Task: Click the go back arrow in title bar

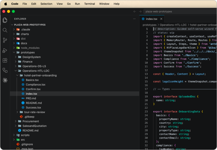Action: pyautogui.click(x=135, y=11)
